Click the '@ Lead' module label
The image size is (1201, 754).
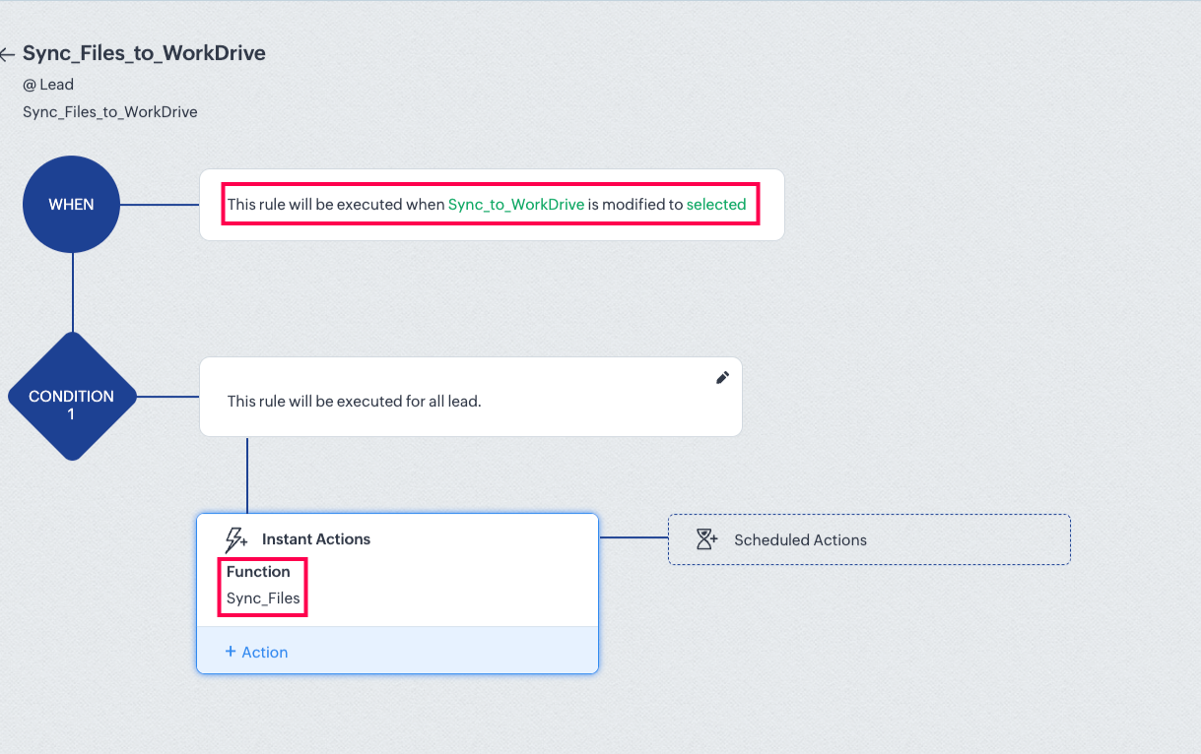click(48, 85)
